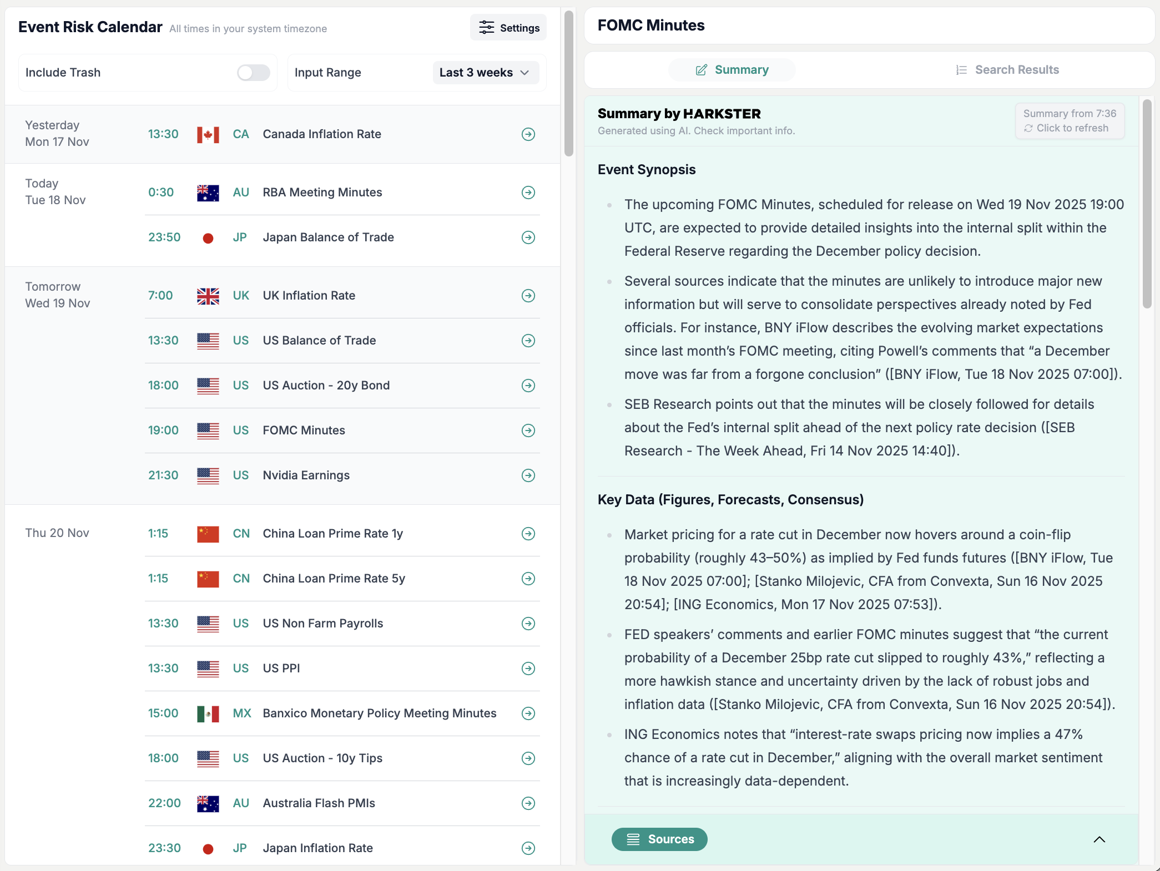Viewport: 1160px width, 871px height.
Task: Open details arrow for Canada Inflation Rate
Action: pos(528,134)
